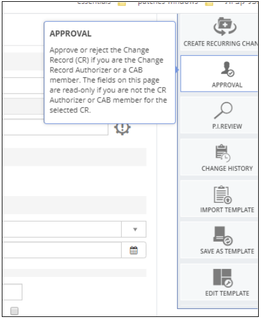Click the EDIT TEMPLATE label text
The width and height of the screenshot is (263, 320).
[x=227, y=293]
